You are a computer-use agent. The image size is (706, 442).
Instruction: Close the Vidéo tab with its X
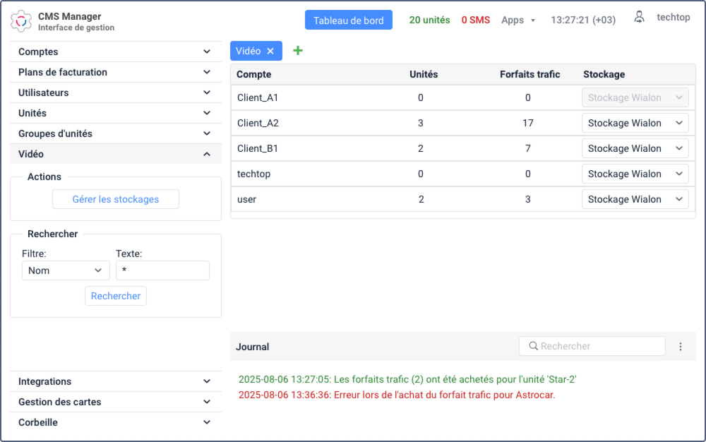click(x=270, y=52)
